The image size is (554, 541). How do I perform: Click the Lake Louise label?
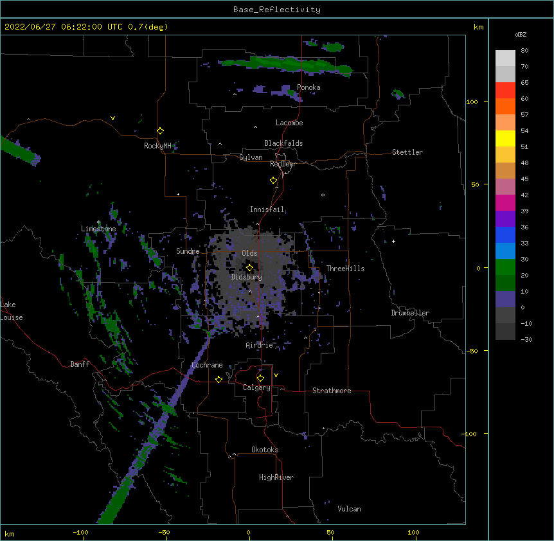click(12, 311)
